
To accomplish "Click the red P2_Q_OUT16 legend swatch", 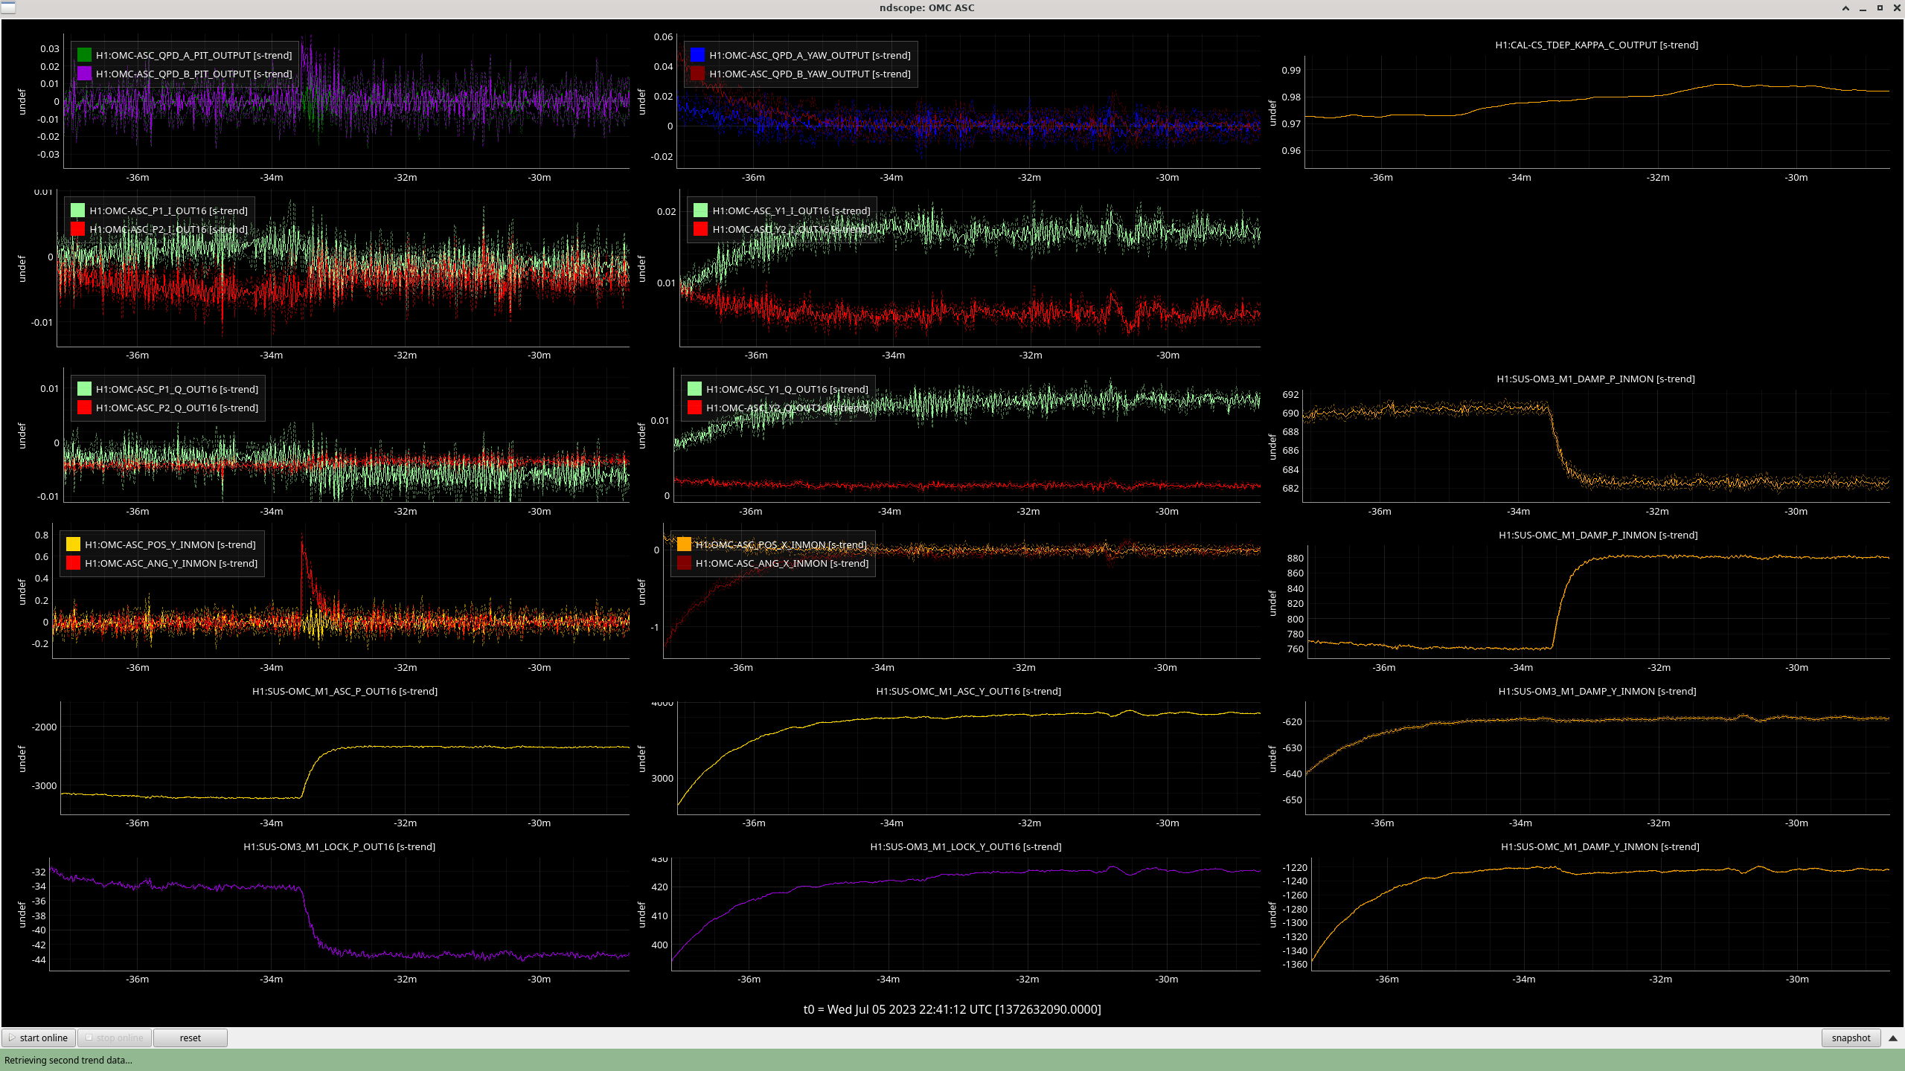I will pos(84,408).
